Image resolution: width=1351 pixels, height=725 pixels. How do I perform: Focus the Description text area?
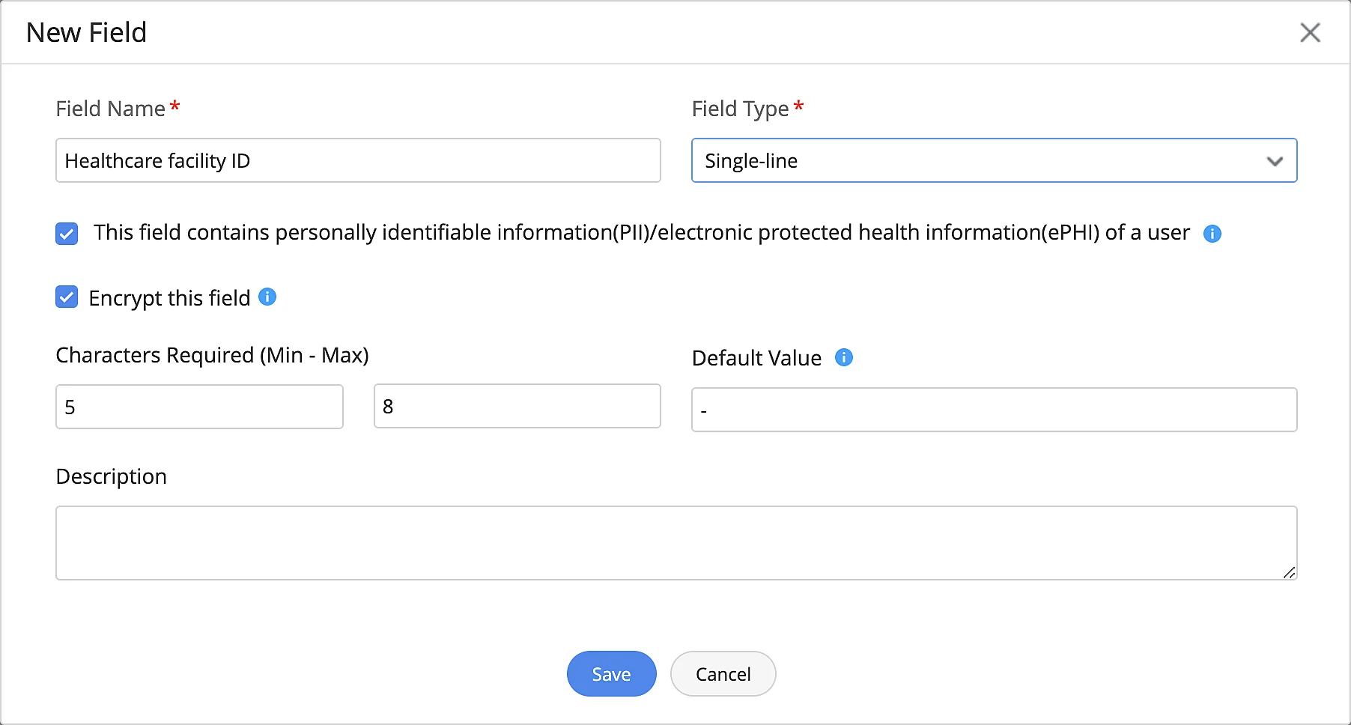(x=675, y=543)
